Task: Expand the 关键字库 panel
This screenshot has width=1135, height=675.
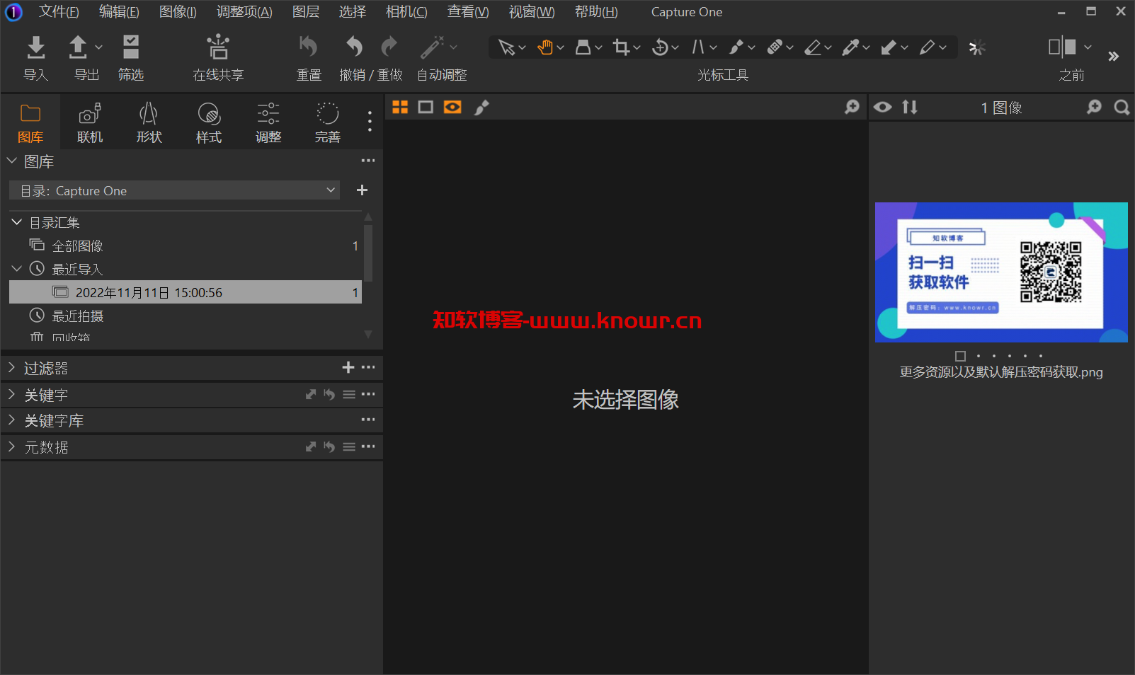Action: (x=11, y=420)
